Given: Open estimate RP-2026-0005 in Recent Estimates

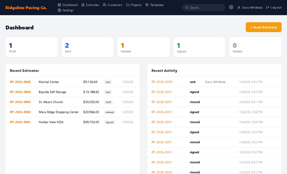Looking at the screenshot, I should 20,82.
